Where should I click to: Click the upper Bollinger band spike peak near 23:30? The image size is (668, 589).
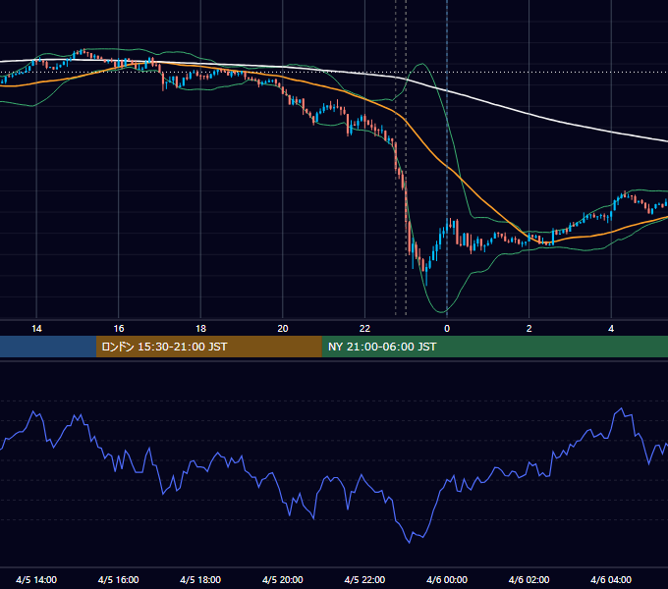[421, 64]
